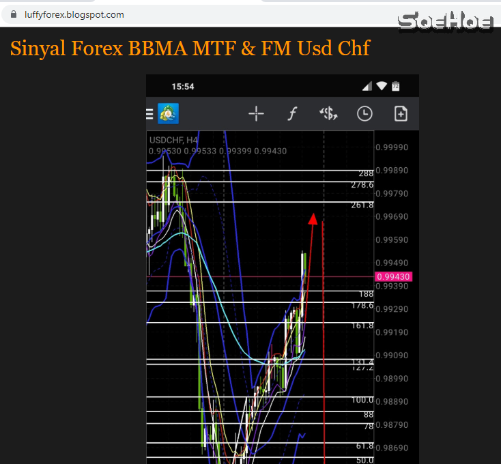Click the phone battery status icon
The width and height of the screenshot is (501, 464).
(x=395, y=87)
